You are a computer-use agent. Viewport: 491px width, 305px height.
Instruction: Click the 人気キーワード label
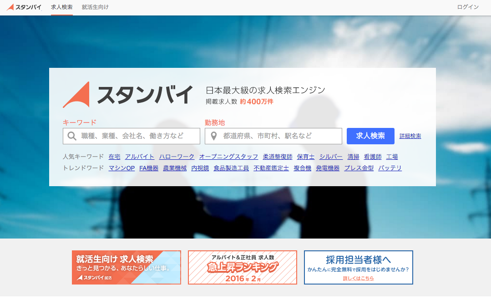coord(83,157)
